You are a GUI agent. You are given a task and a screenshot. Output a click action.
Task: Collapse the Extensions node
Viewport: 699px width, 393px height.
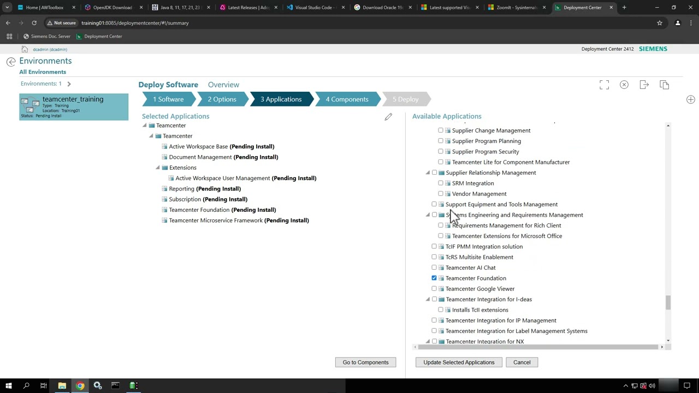pyautogui.click(x=158, y=168)
